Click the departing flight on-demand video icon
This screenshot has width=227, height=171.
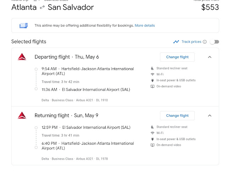[x=153, y=87]
